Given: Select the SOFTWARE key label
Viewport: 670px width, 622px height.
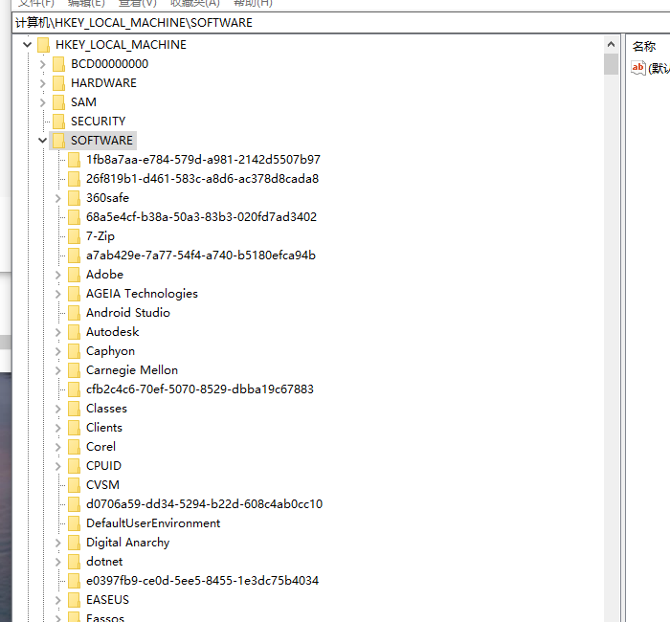Looking at the screenshot, I should click(x=101, y=141).
